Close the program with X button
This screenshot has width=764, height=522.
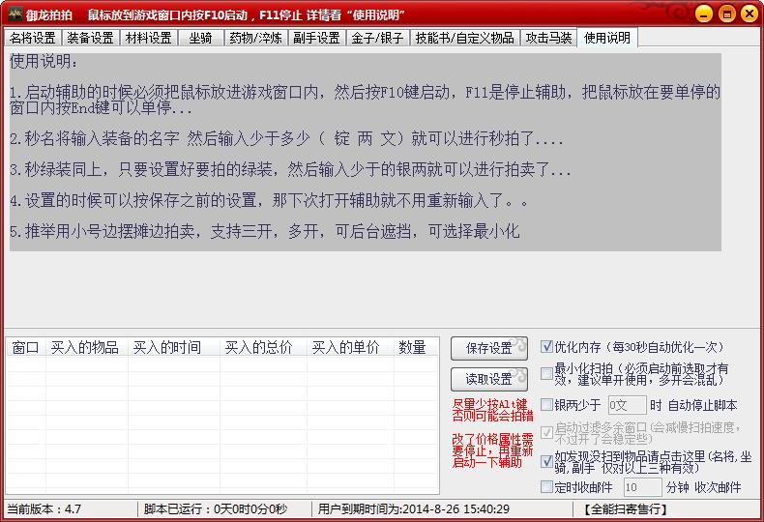tap(749, 14)
